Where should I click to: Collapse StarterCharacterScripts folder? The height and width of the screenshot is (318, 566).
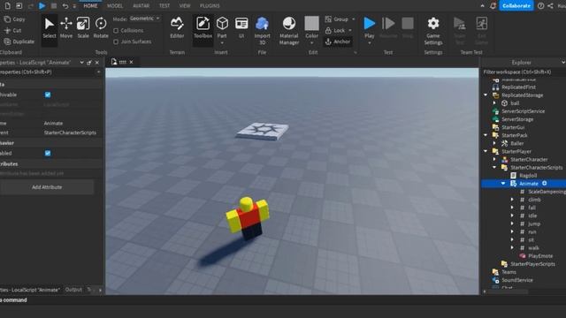tap(494, 167)
